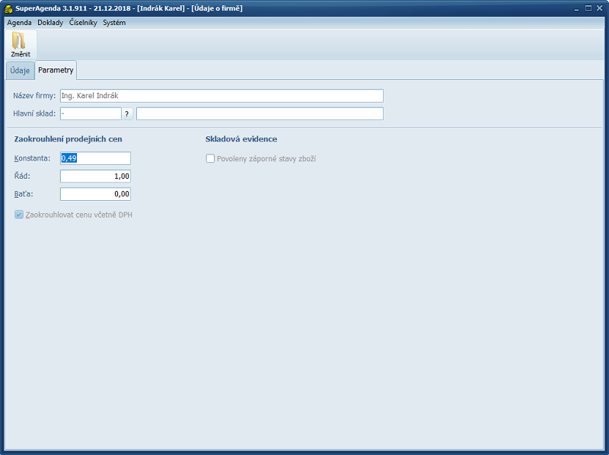Close the SuperAgenda window
This screenshot has width=609, height=455.
tap(600, 8)
